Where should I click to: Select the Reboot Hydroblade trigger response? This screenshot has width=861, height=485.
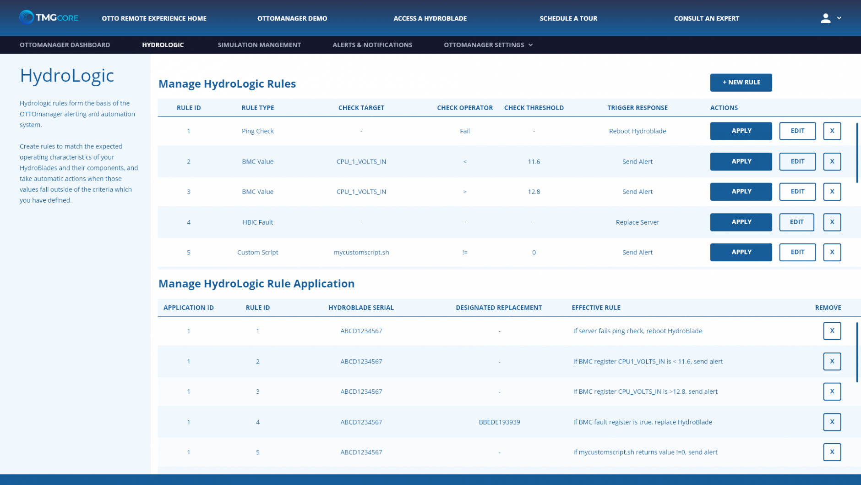click(637, 131)
